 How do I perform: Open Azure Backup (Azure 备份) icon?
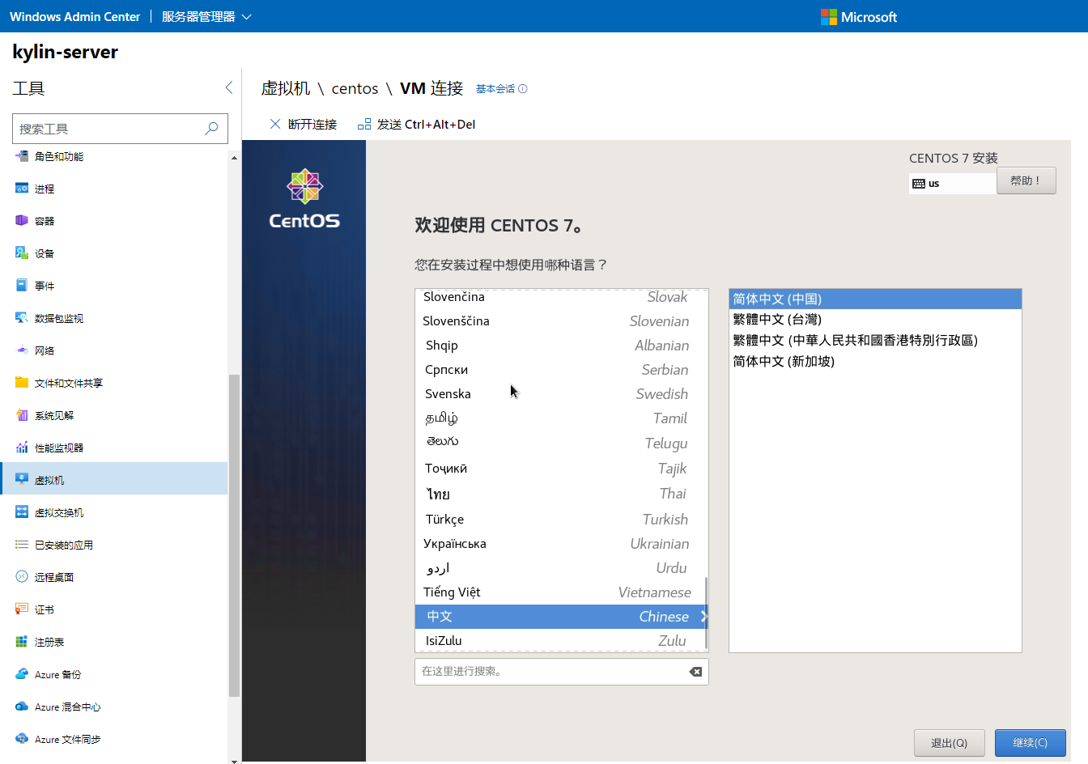22,674
